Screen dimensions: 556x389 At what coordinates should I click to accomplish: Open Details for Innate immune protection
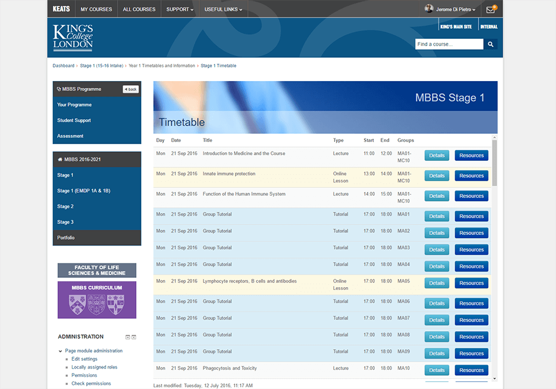pos(437,176)
